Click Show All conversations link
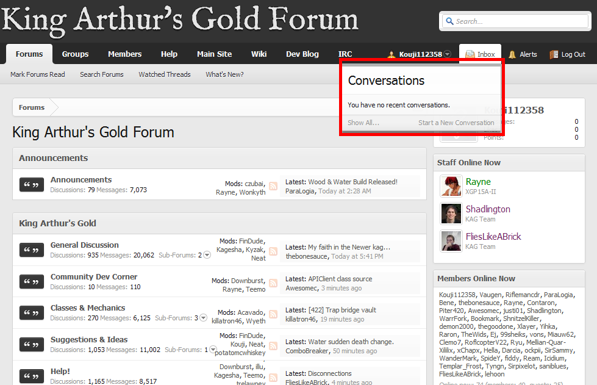597x385 pixels. pyautogui.click(x=363, y=123)
